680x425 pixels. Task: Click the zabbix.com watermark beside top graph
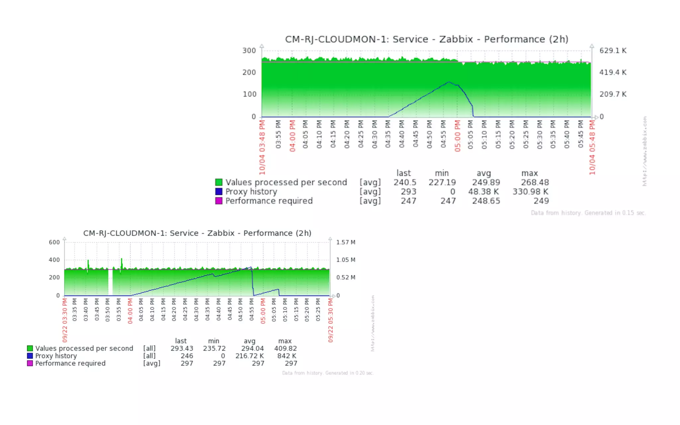644,151
